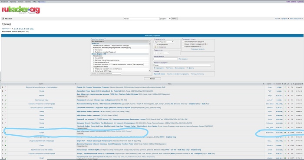304x160 pixels.
Task: Enable 'Новые с посл. посещения' checkbox
Action: coord(183,44)
